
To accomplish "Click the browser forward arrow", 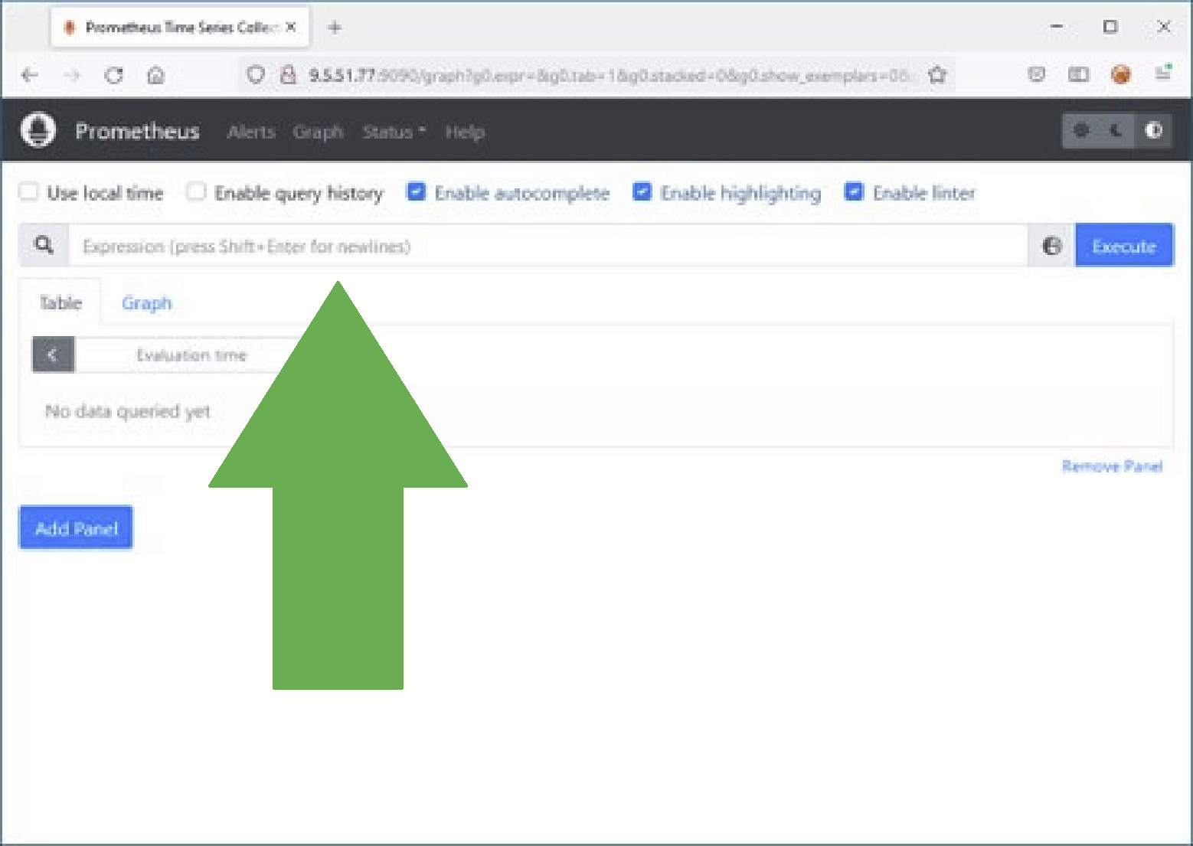I will click(x=72, y=75).
